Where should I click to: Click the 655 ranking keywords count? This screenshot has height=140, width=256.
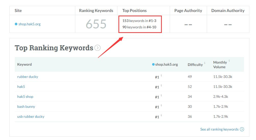(96, 24)
